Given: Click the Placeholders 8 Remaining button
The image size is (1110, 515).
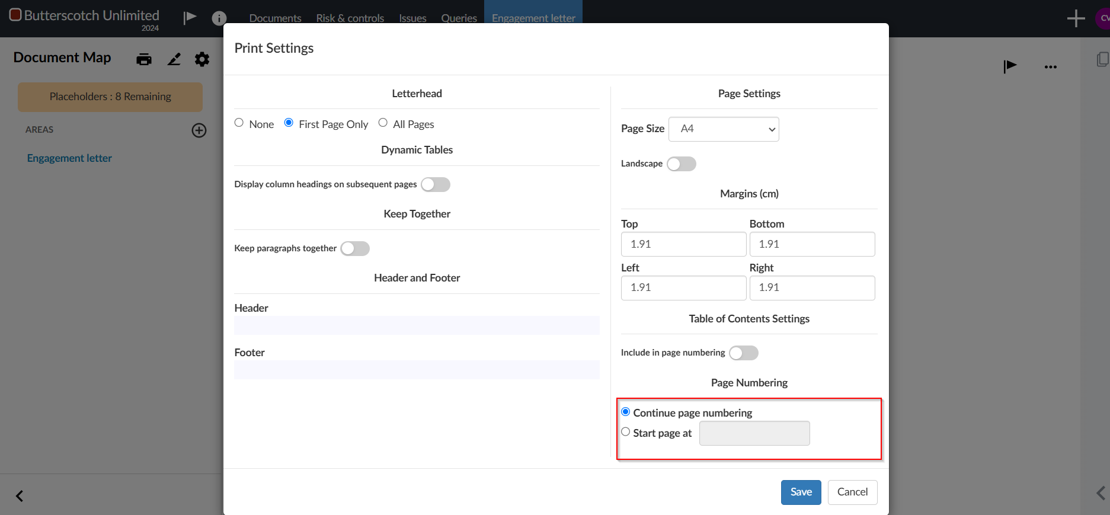Looking at the screenshot, I should coord(110,97).
